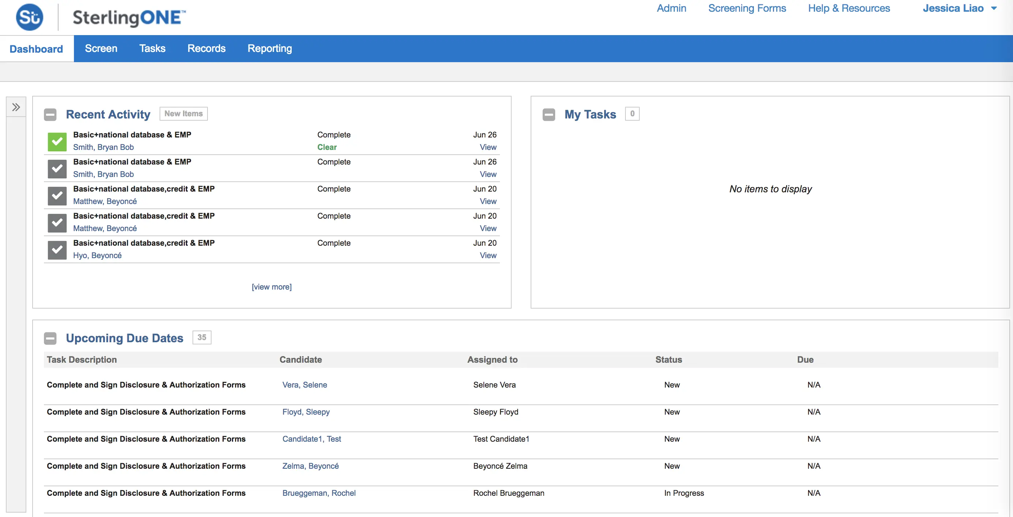Click the view more link

[271, 287]
